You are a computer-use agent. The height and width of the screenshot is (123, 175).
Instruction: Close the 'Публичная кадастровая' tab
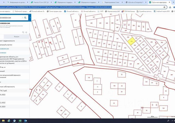point(170,2)
